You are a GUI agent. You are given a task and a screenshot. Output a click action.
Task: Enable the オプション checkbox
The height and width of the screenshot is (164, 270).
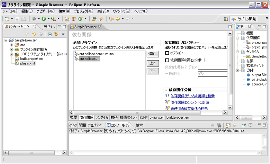click(x=167, y=53)
